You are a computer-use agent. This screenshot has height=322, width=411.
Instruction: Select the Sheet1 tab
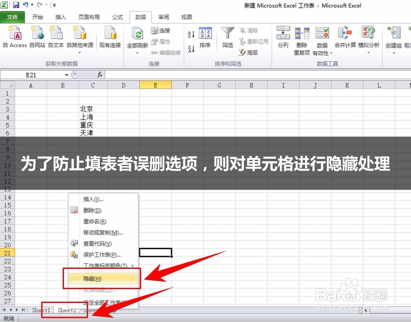(x=41, y=310)
